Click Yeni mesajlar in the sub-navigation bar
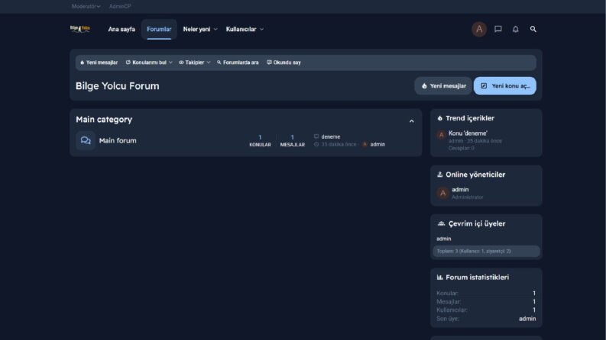 coord(99,63)
